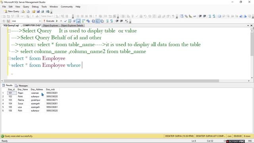Open the Community menu
This screenshot has width=254, height=143.
(x=67, y=7)
